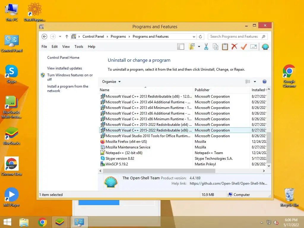Click the Copy toolbar icon
The image size is (304, 228).
(216, 47)
